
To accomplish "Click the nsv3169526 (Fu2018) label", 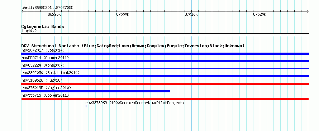I will tap(42, 80).
